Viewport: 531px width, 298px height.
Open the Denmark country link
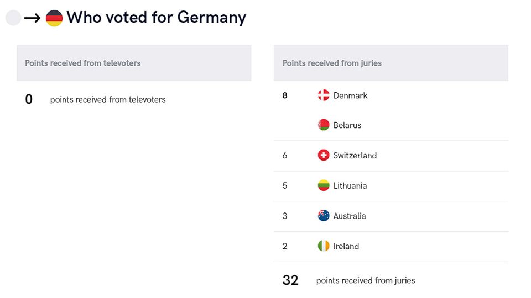tap(350, 95)
